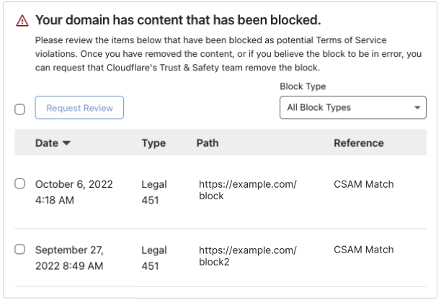441x300 pixels.
Task: Toggle the select-all checkbox beside Request Review
Action: click(x=20, y=109)
